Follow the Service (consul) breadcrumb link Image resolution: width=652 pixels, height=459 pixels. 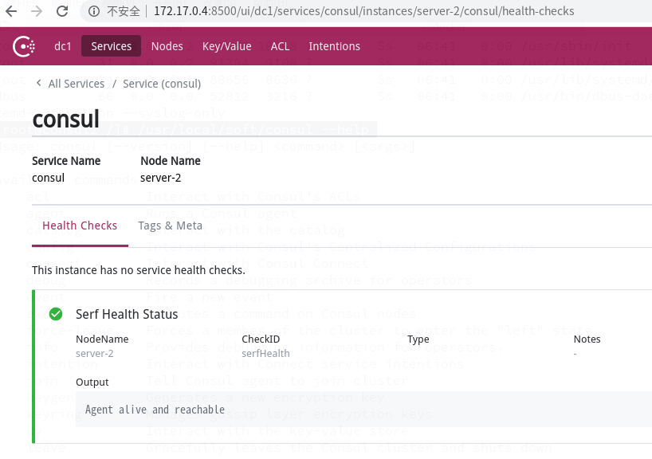[x=162, y=84]
